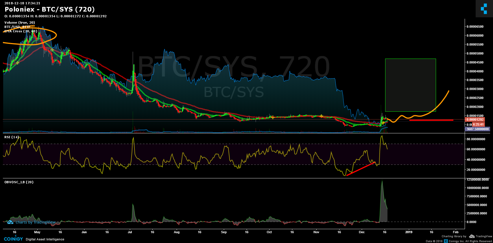Image resolution: width=493 pixels, height=243 pixels.
Task: Select the 'BTC/USD, BITF' overlay label
Action: click(x=17, y=27)
